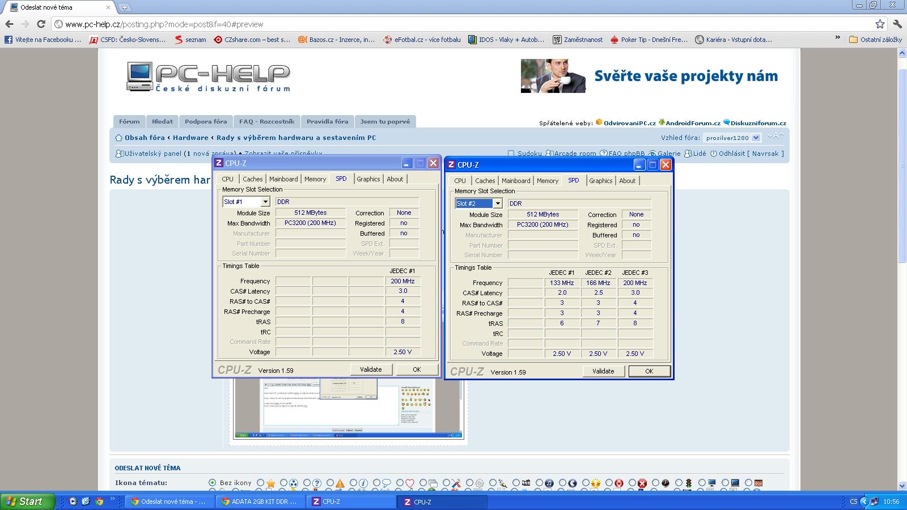Go back using the browser back arrow

pyautogui.click(x=9, y=24)
